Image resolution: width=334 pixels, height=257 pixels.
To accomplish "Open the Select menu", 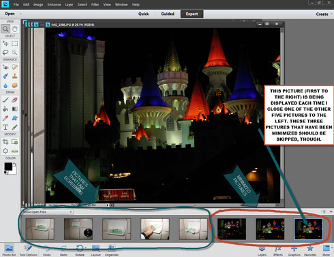I will pos(82,5).
